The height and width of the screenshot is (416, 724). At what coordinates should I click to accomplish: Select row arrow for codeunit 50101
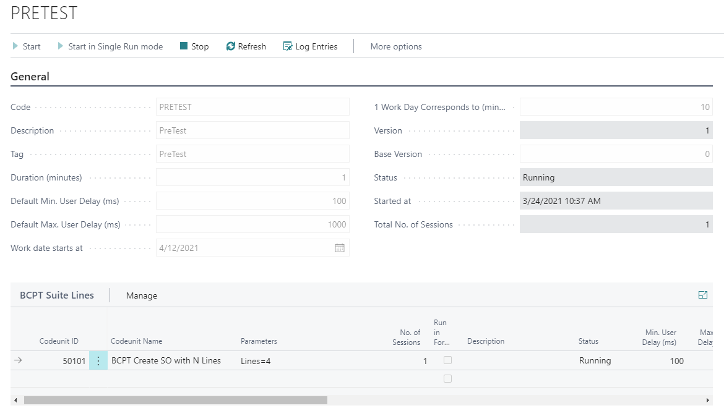[18, 360]
